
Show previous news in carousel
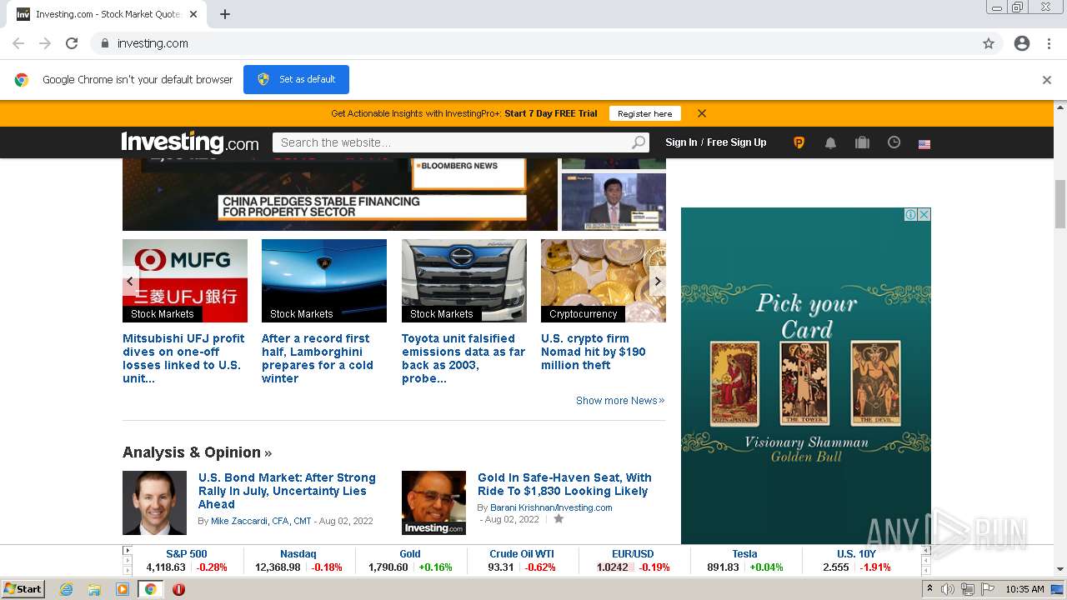point(130,281)
